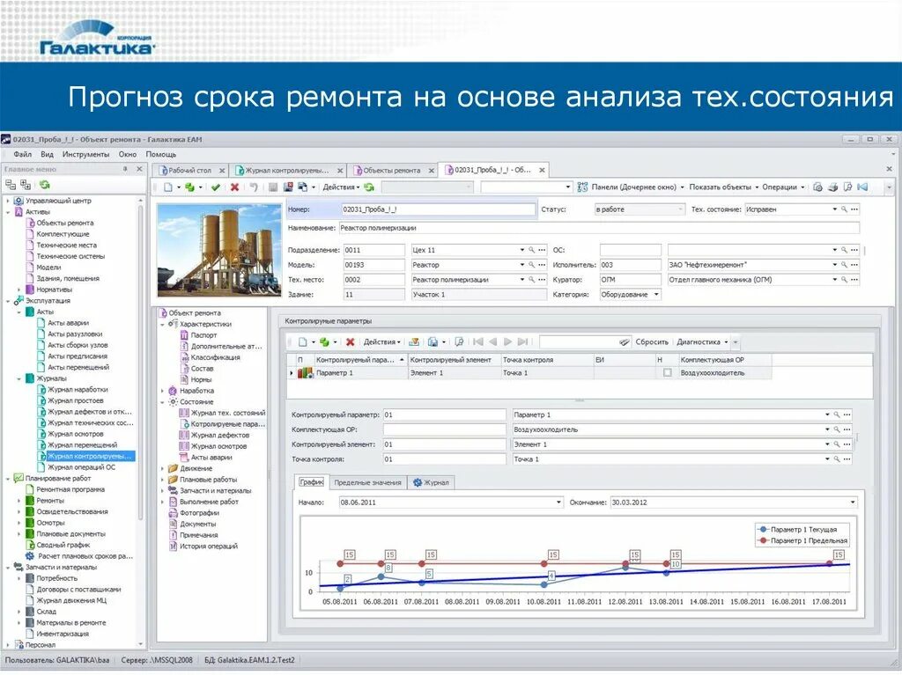Click the expand-all tree icon in Главное меню
Screen dimensions: 902x675
[x=26, y=185]
